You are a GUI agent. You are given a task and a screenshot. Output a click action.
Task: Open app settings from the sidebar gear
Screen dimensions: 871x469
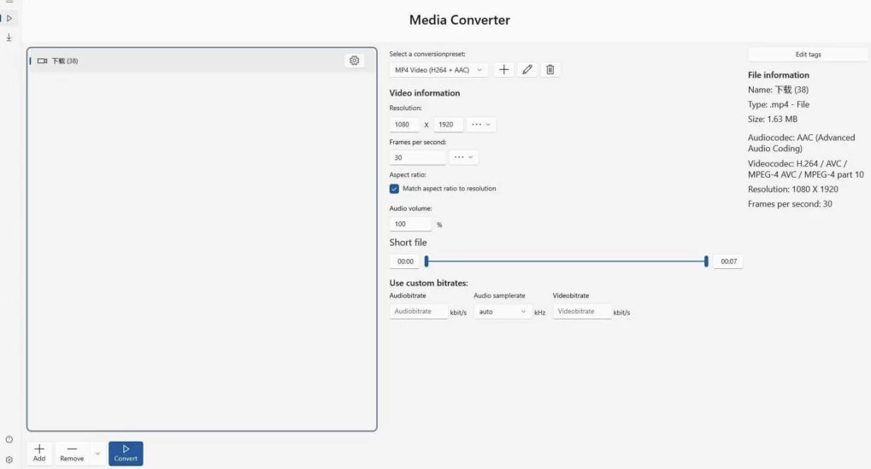9,459
